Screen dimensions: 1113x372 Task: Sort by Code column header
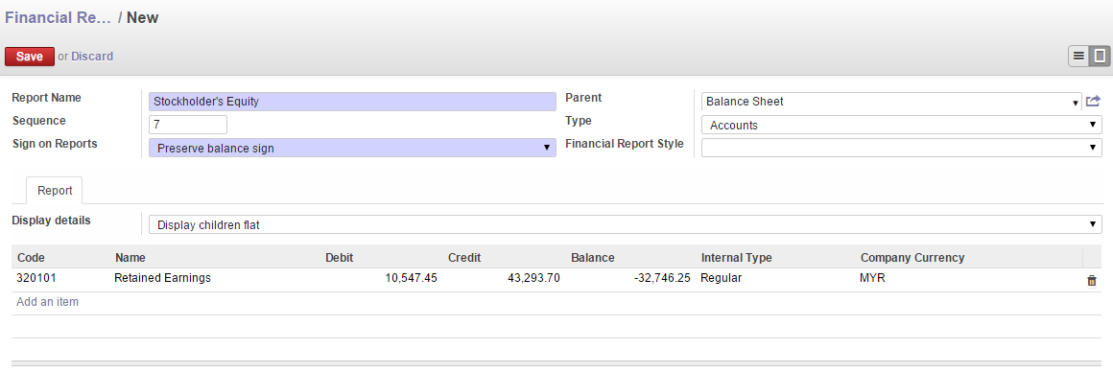pos(31,257)
